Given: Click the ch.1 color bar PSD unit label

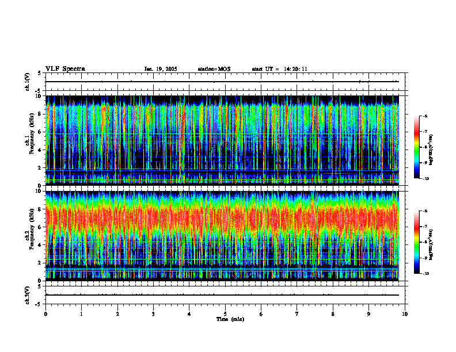Looking at the screenshot, I should [x=431, y=150].
